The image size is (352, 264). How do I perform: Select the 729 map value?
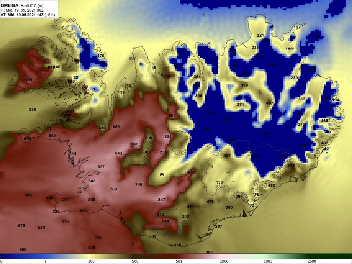[56, 212]
